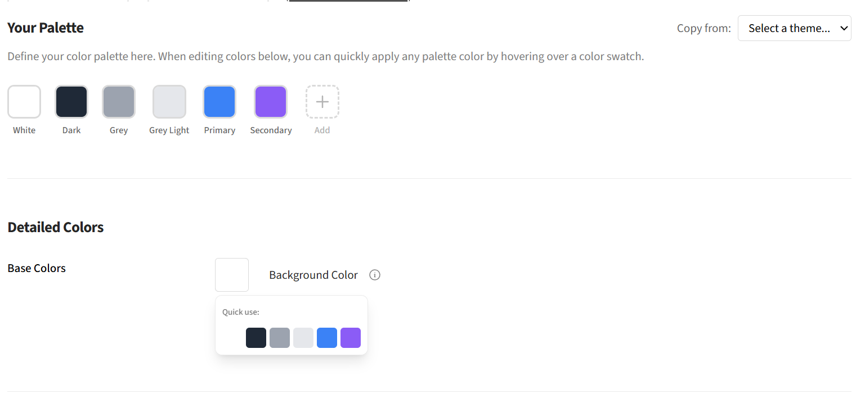This screenshot has width=856, height=394.
Task: Pick the Grey Light palette swatch
Action: [169, 102]
